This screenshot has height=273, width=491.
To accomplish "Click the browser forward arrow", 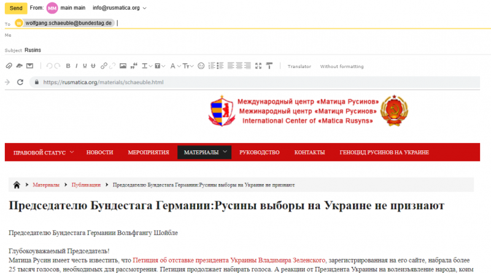I will click(x=7, y=82).
